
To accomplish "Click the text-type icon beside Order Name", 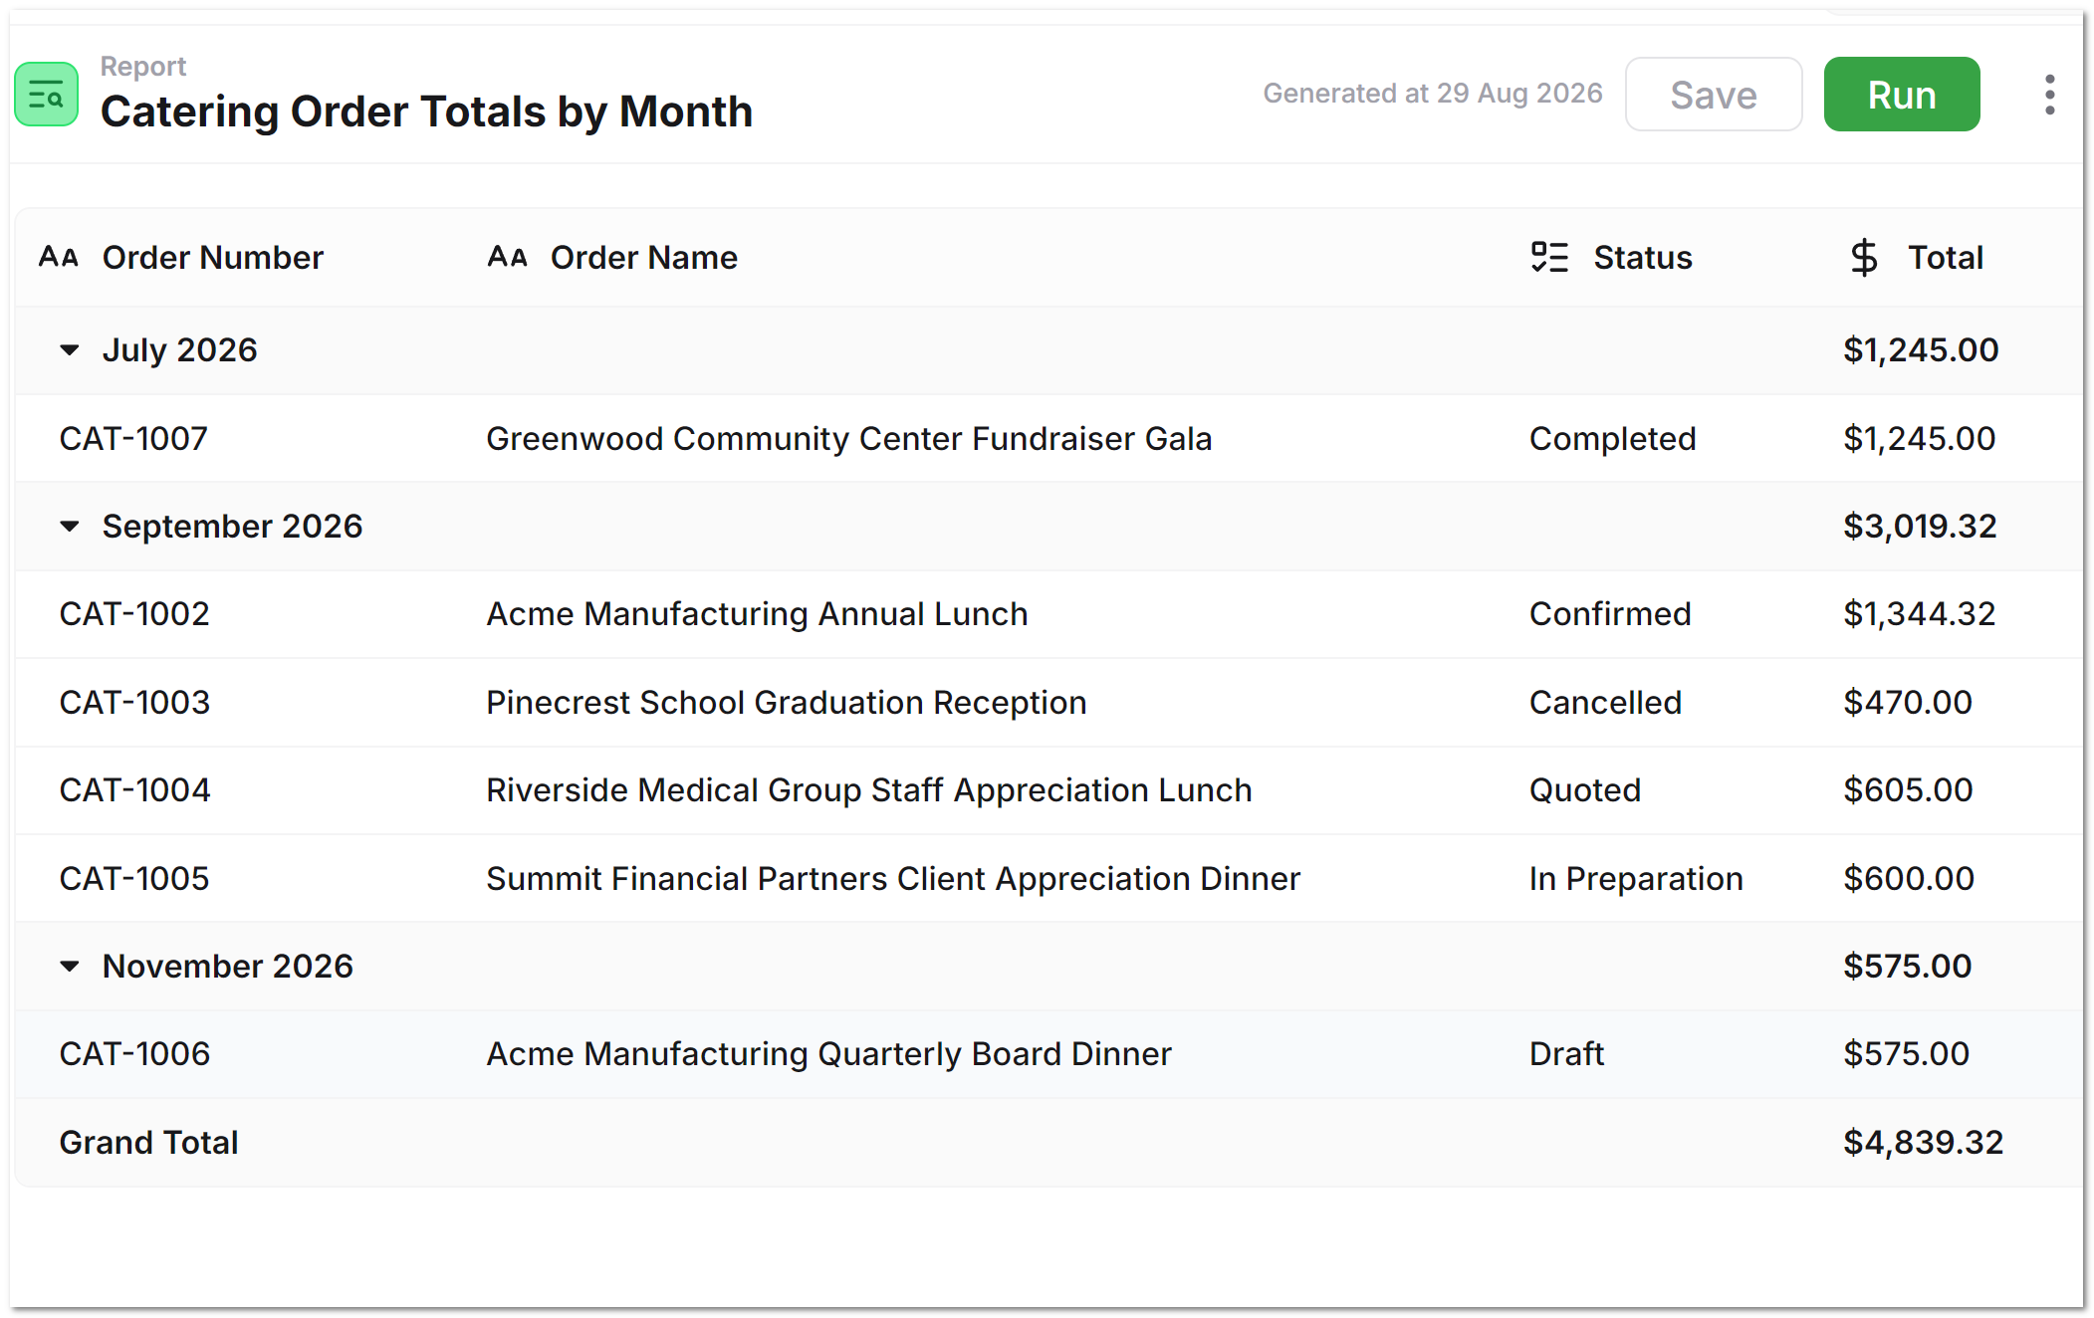I will [x=507, y=257].
